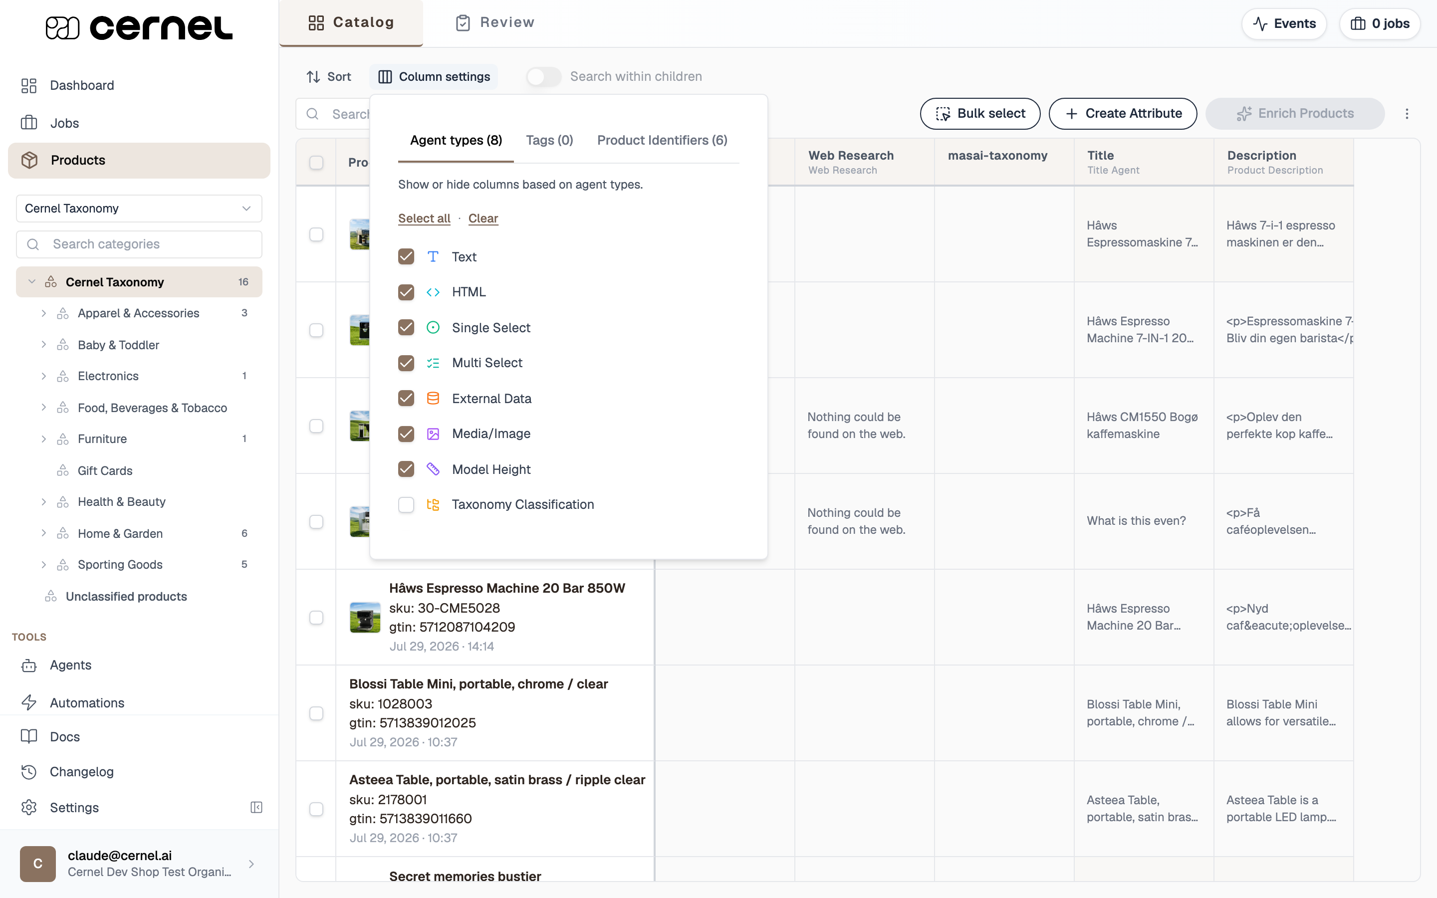Viewport: 1437px width, 898px height.
Task: Uncheck Multi Select checkbox
Action: point(406,363)
